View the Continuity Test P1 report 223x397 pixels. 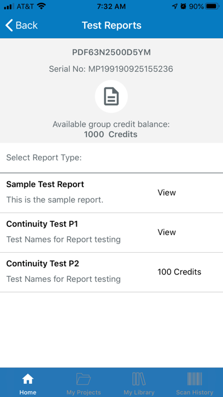(167, 232)
